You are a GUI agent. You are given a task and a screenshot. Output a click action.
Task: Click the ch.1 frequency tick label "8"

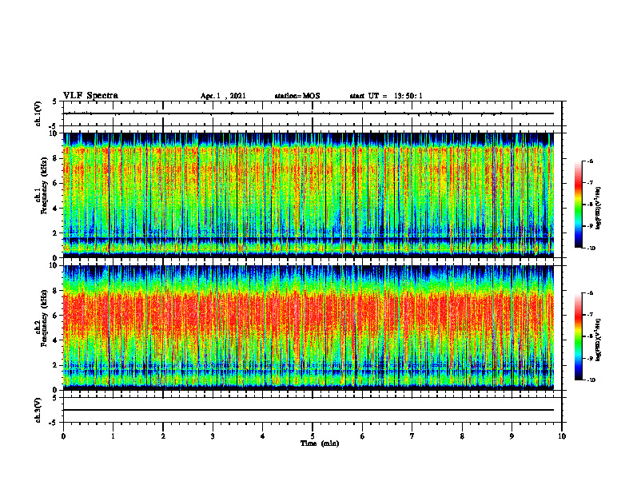click(x=56, y=158)
